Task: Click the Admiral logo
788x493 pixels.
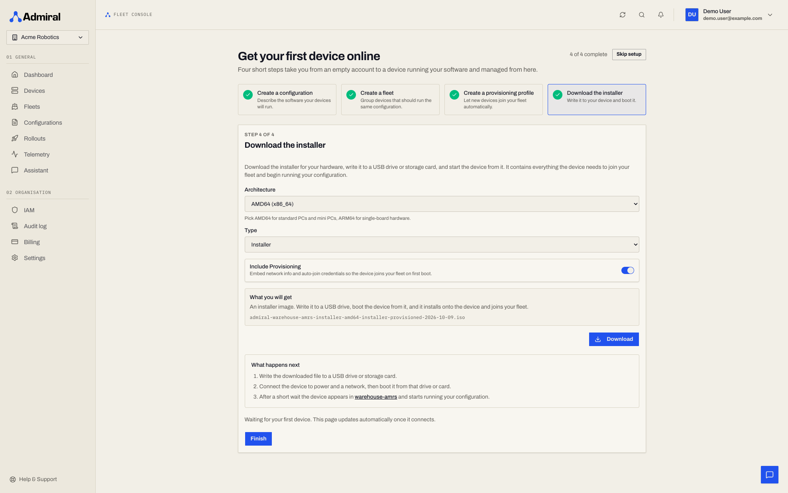Action: tap(35, 17)
